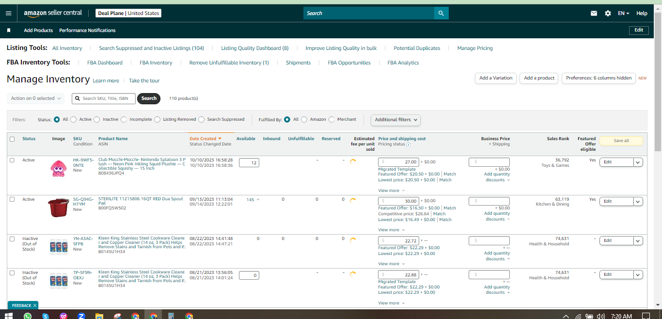This screenshot has width=662, height=319.
Task: Expand available quantity 145 chevron
Action: click(258, 200)
